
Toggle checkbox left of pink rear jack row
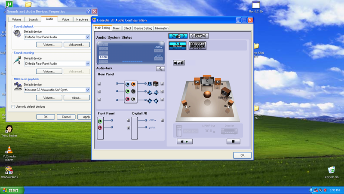click(x=99, y=100)
